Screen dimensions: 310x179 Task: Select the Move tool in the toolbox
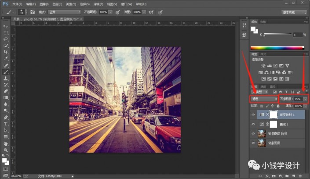6,26
